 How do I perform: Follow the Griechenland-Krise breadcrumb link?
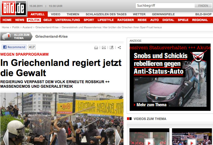tap(47, 27)
